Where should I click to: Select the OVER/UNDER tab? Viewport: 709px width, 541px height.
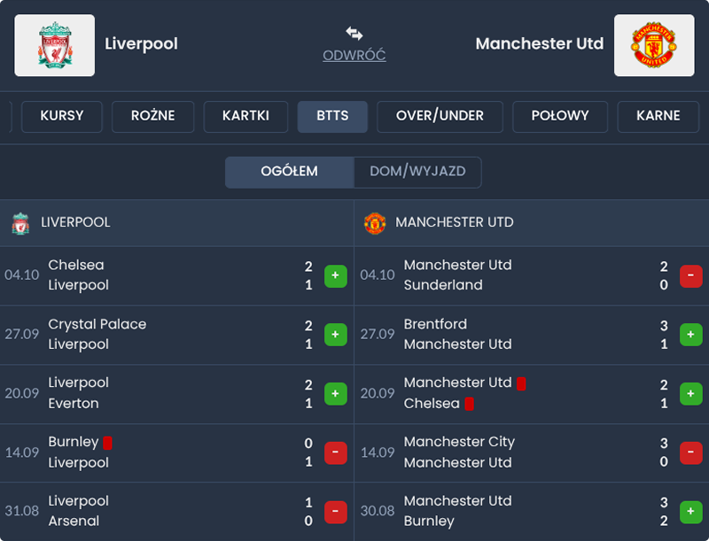coord(440,116)
